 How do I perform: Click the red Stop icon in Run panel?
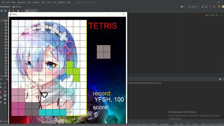pyautogui.click(x=1, y=92)
